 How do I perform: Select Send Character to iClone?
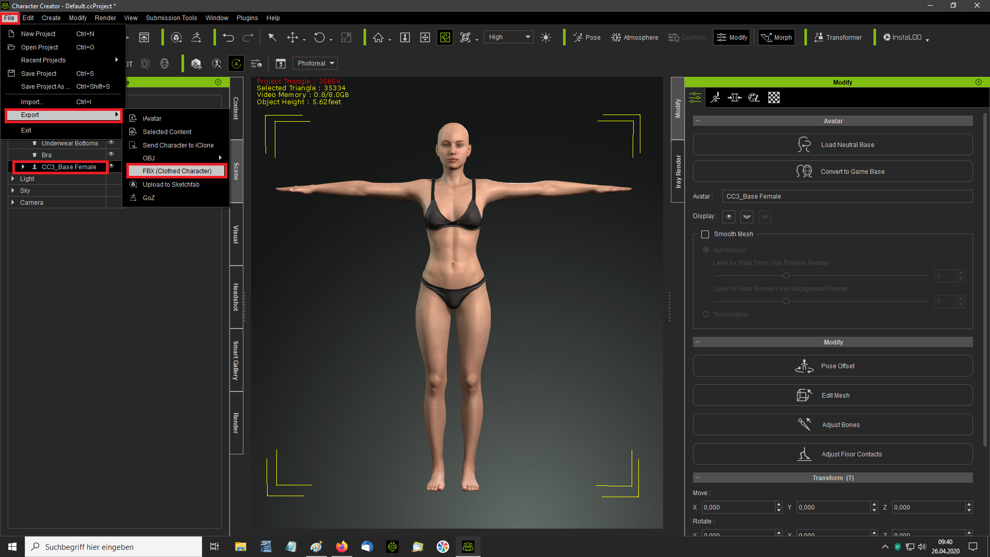pyautogui.click(x=178, y=145)
